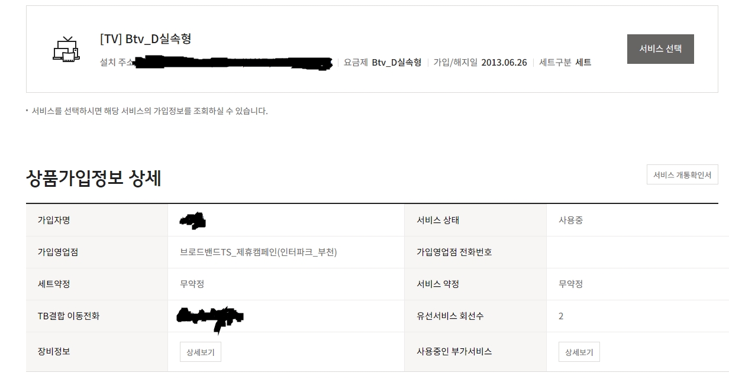The height and width of the screenshot is (379, 729).
Task: Click the 서비스 상태 value 사용중
Action: coord(570,221)
